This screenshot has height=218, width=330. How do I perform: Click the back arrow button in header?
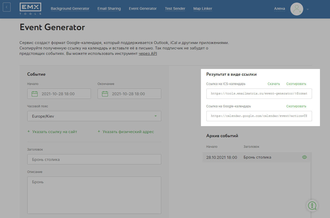(x=7, y=7)
